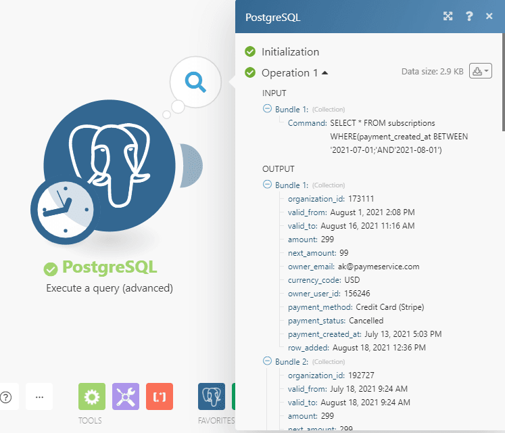Click the help question mark in the bottom toolbar
Screen dimensions: 505x433
click(x=6, y=397)
